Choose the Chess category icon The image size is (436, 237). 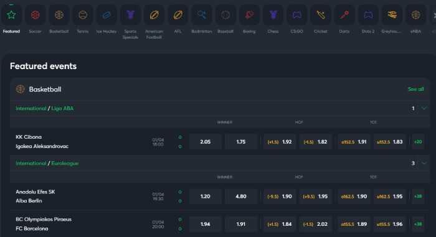273,15
